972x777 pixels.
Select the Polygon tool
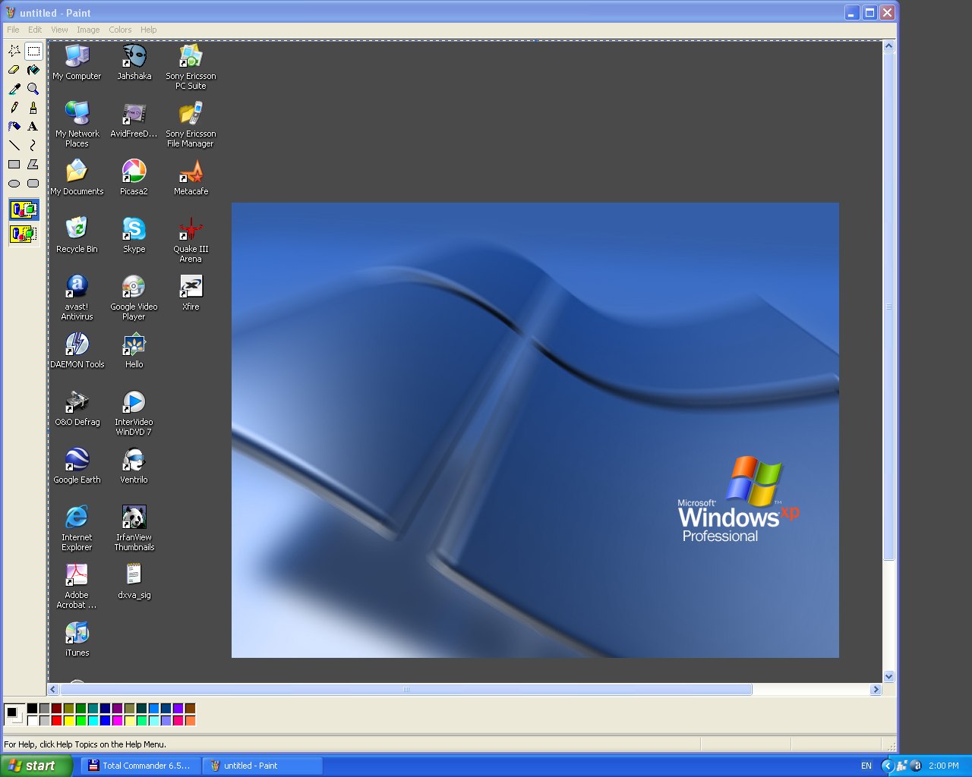pos(33,164)
